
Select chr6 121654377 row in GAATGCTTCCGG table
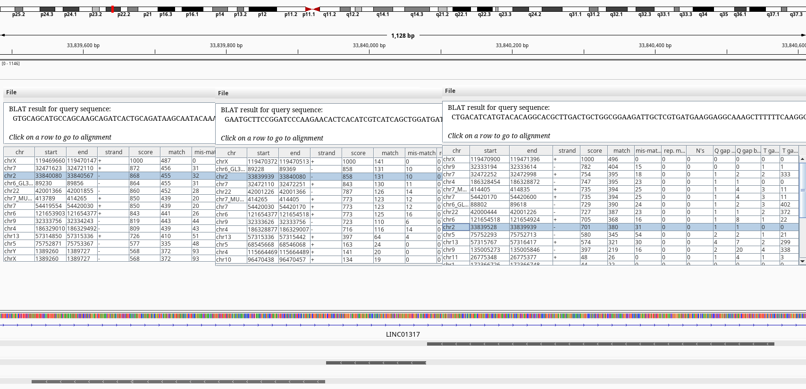tap(329, 214)
